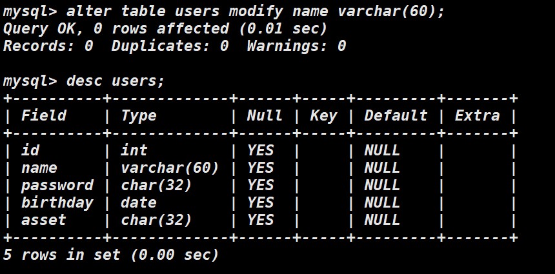Click the "birthday" field name

[57, 203]
